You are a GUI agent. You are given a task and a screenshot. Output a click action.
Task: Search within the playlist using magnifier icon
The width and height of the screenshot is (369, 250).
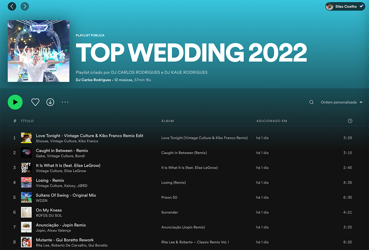311,102
